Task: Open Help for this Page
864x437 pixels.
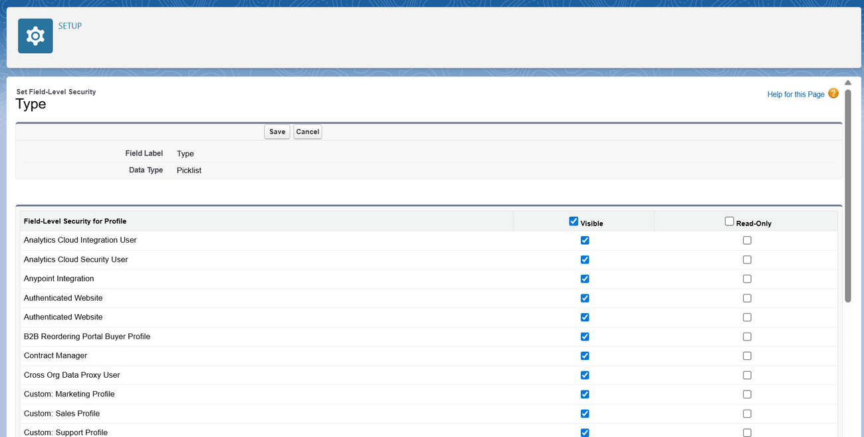Action: point(795,94)
